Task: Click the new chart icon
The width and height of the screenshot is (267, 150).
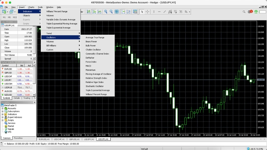Action: pos(4,12)
